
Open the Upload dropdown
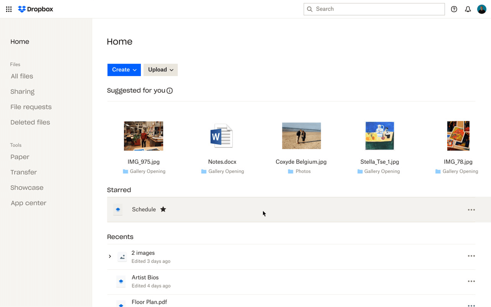(161, 70)
